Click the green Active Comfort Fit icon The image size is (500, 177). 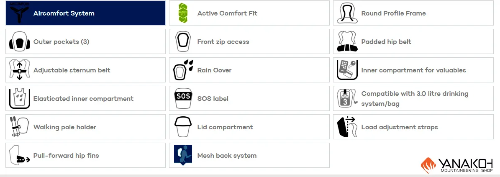tap(183, 13)
